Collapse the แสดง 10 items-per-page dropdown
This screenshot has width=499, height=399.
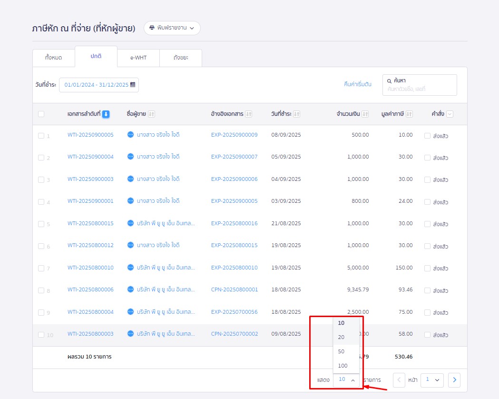pos(346,379)
